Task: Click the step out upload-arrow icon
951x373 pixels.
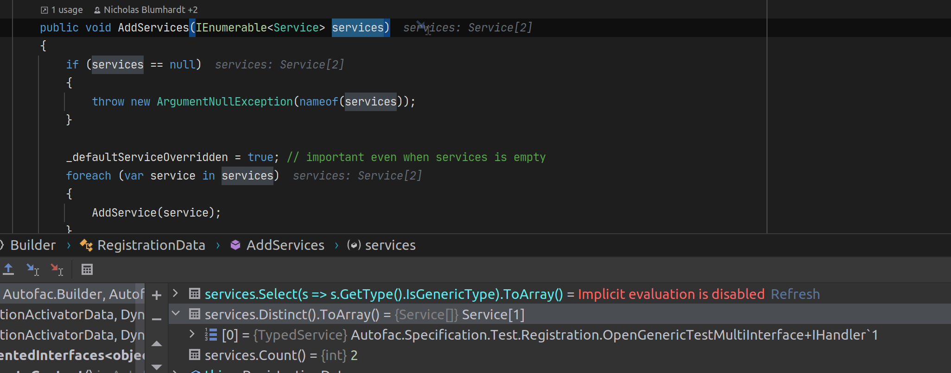Action: (8, 269)
